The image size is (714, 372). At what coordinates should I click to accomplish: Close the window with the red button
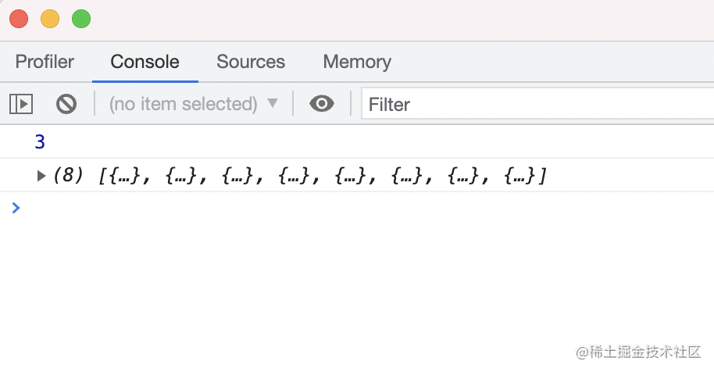click(19, 19)
